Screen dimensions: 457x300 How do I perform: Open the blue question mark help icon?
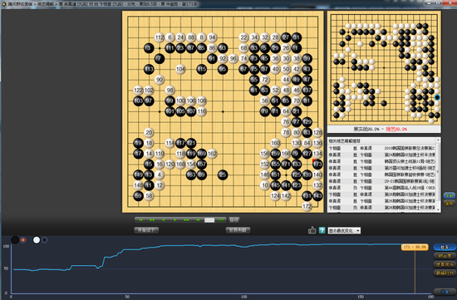click(322, 230)
